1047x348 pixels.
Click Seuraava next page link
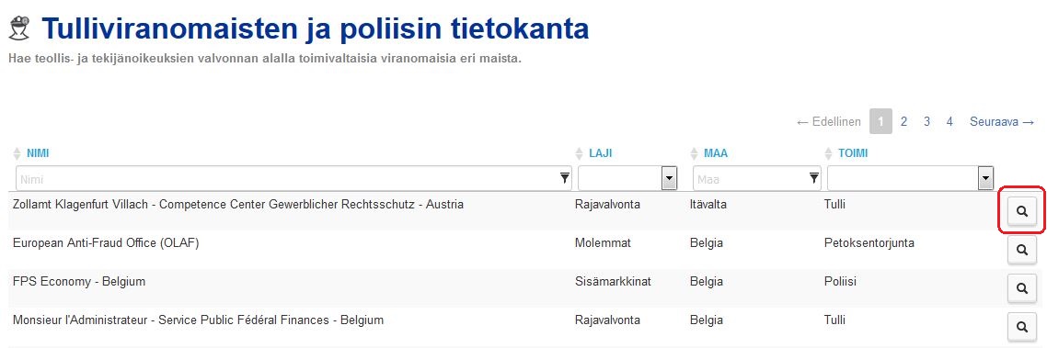(1002, 122)
